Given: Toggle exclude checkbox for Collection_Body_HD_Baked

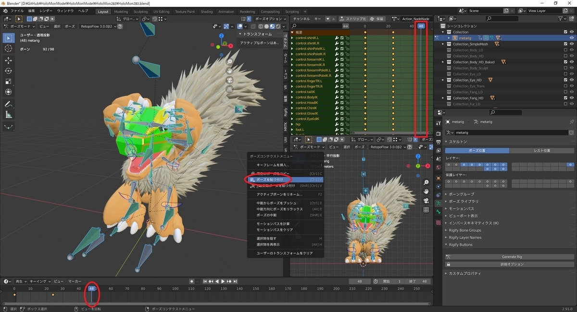Looking at the screenshot, I should pyautogui.click(x=565, y=62).
